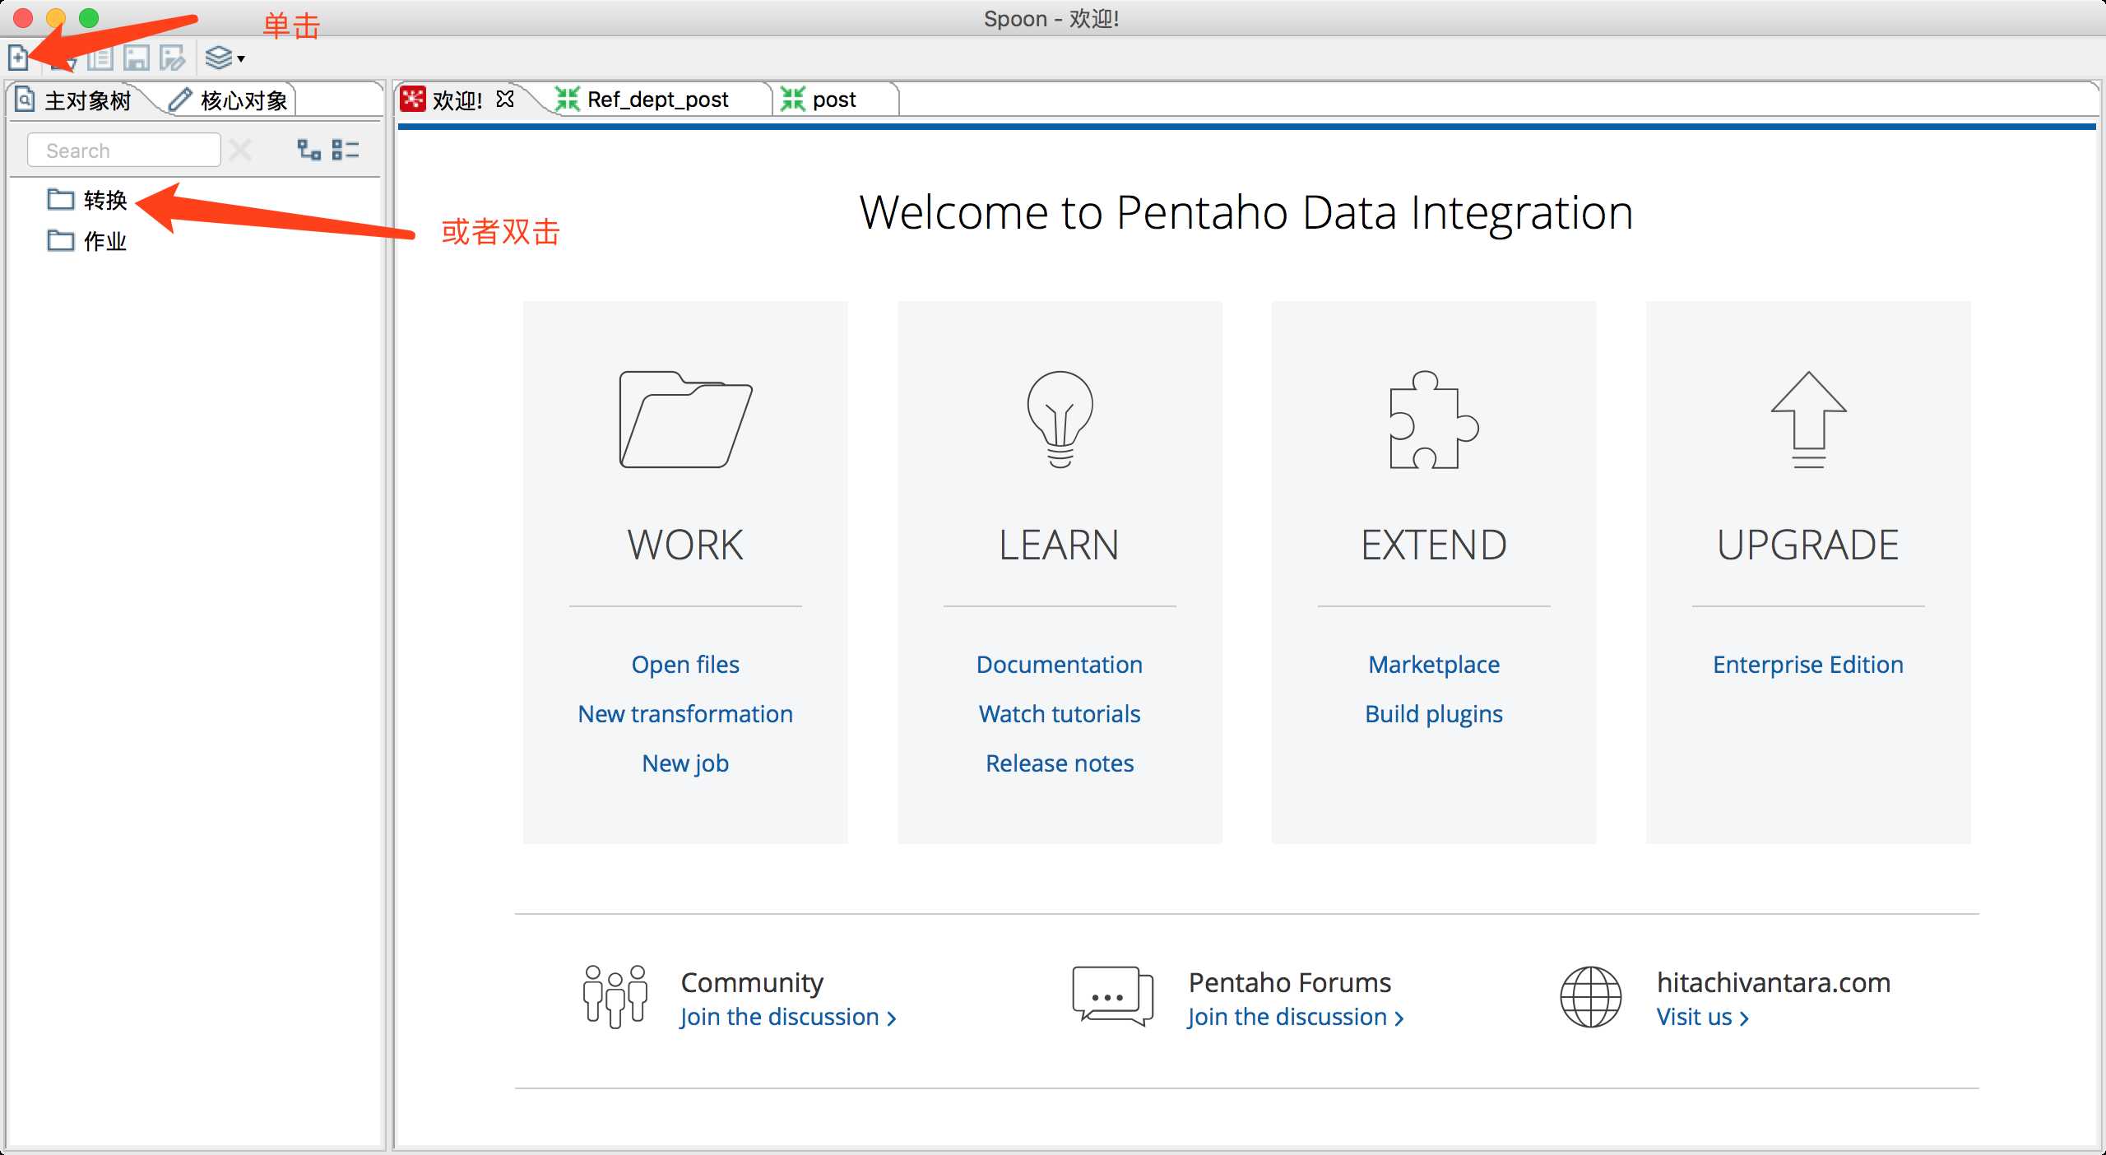Click the New transformation link
Image resolution: width=2106 pixels, height=1155 pixels.
[x=685, y=714]
